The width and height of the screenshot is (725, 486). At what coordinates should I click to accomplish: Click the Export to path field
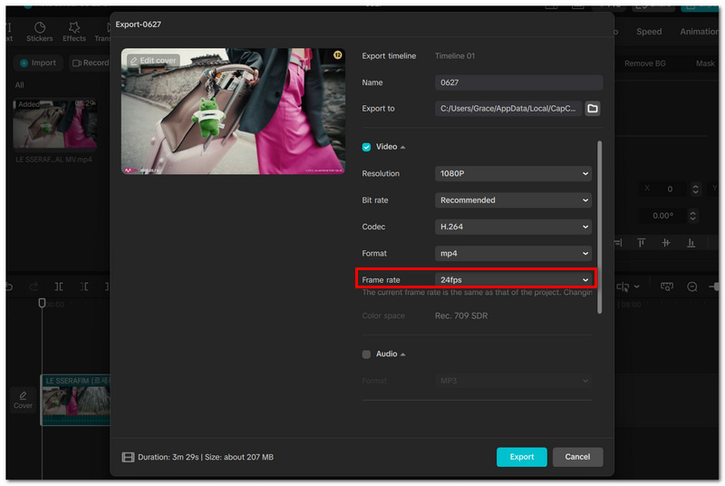(508, 108)
